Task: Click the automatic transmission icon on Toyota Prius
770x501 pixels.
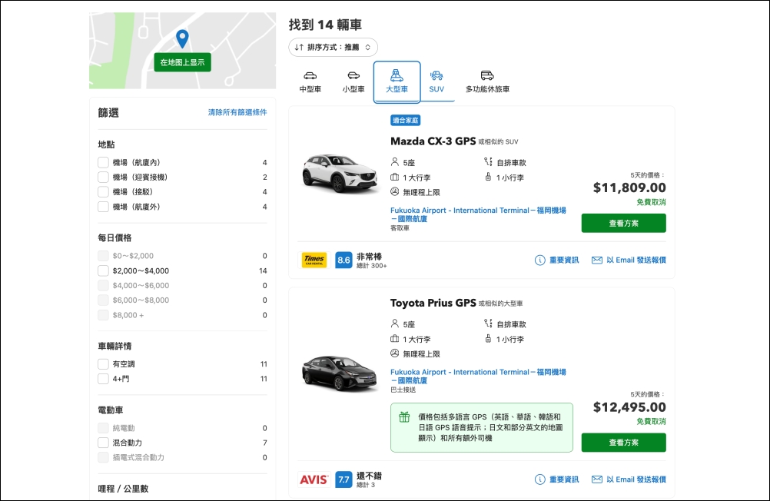Action: click(488, 323)
